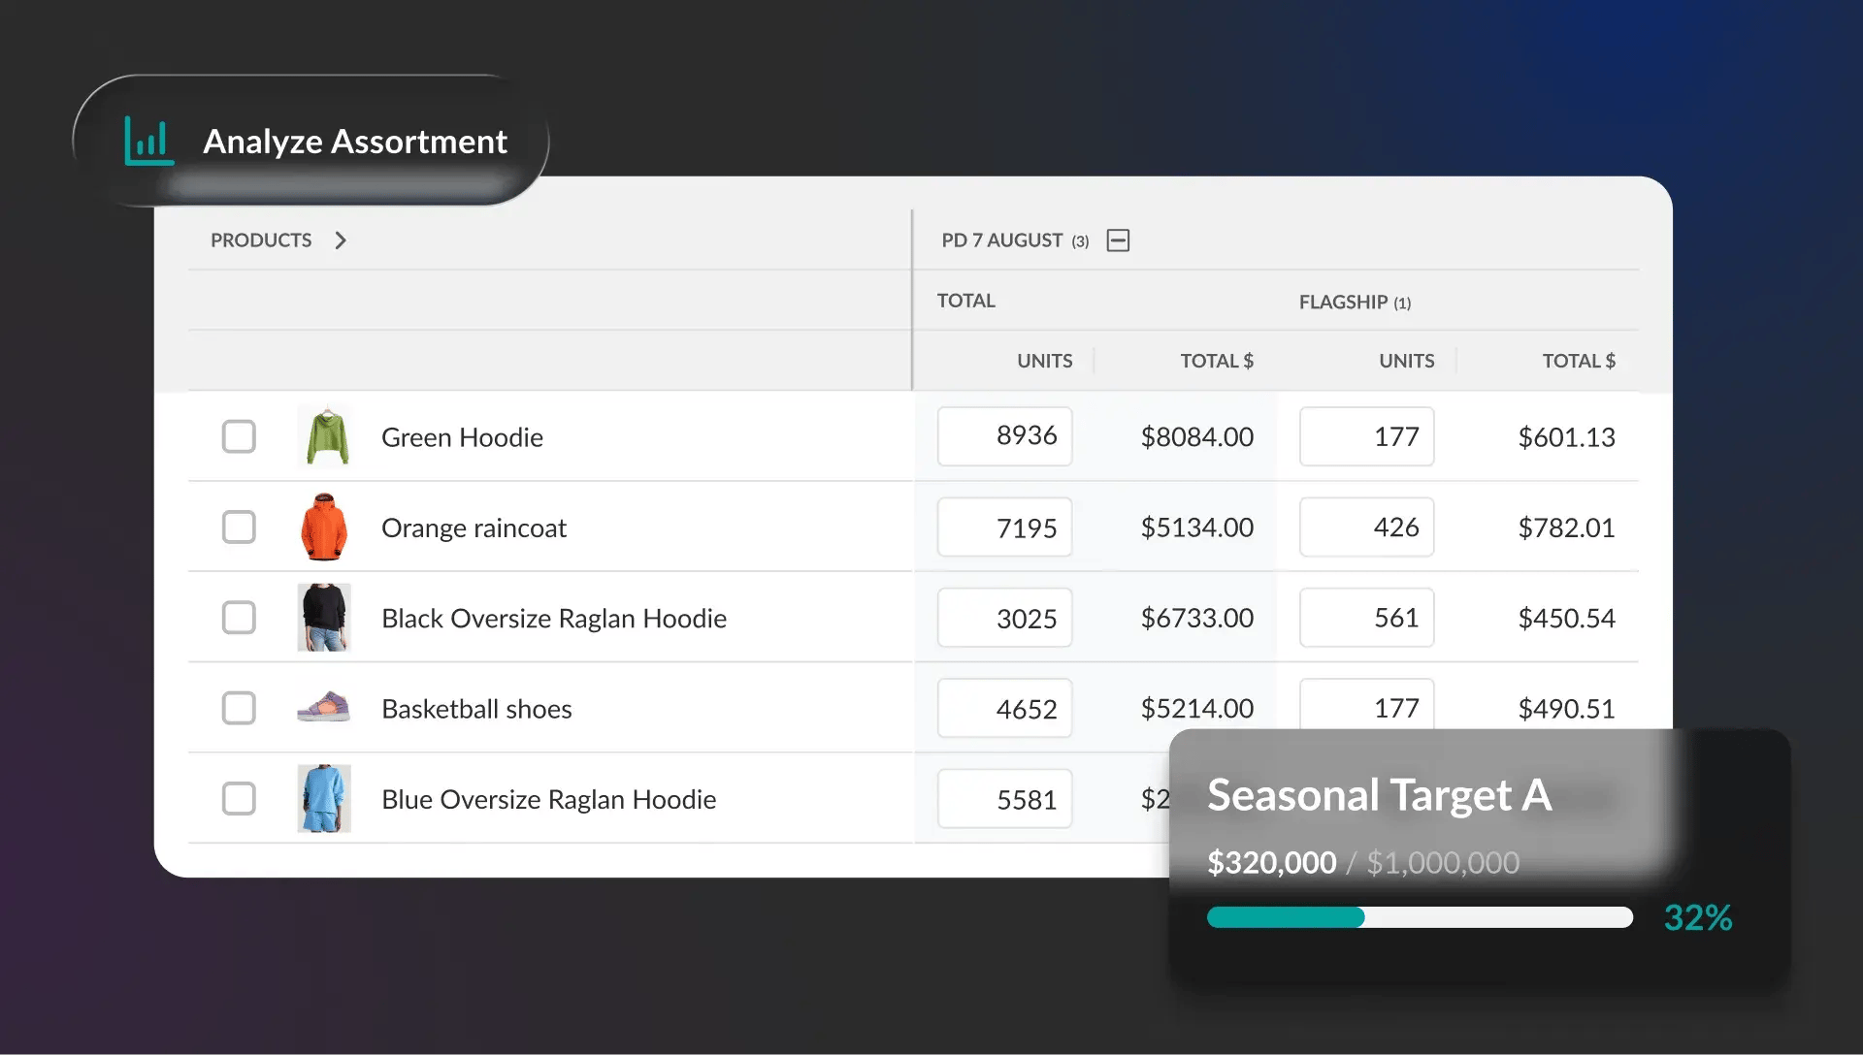Edit total units field showing 8936
Screen dimensions: 1863x1055
pyautogui.click(x=1004, y=436)
